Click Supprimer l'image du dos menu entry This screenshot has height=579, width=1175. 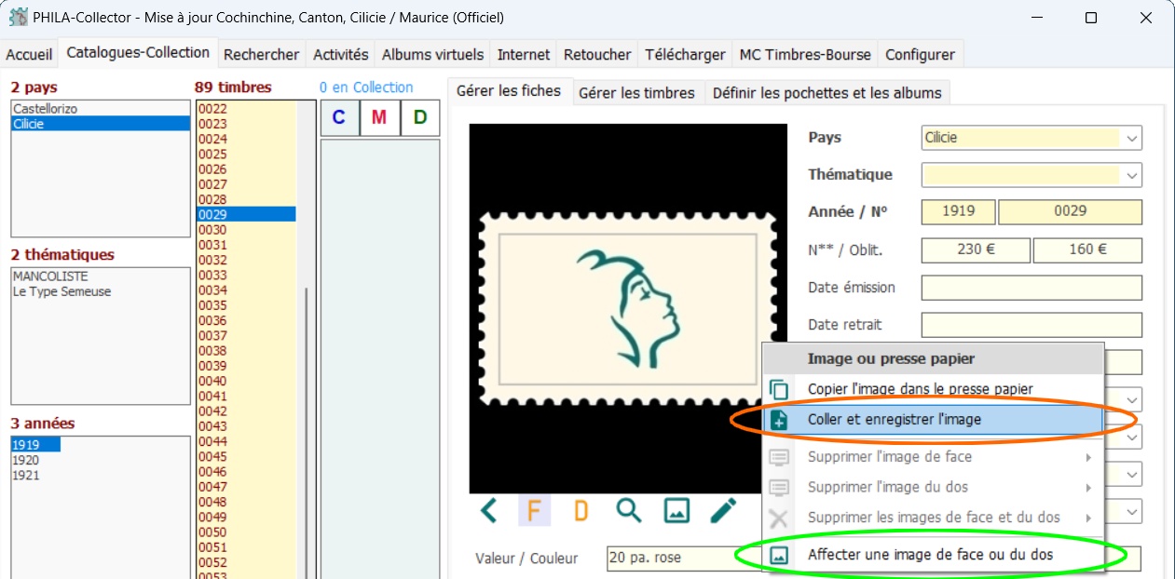point(933,487)
